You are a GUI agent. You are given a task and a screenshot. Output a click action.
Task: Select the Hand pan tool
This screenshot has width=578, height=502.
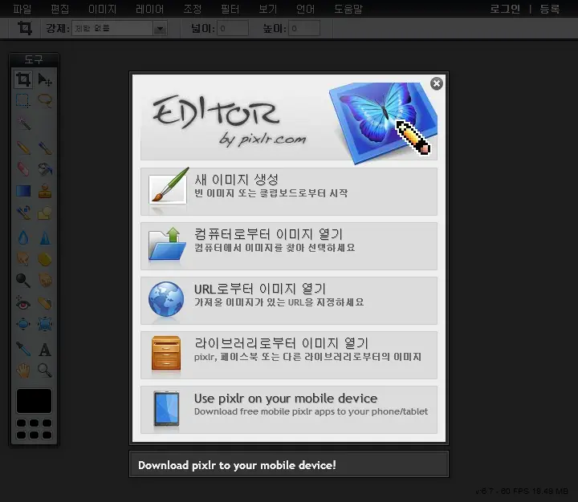click(23, 370)
